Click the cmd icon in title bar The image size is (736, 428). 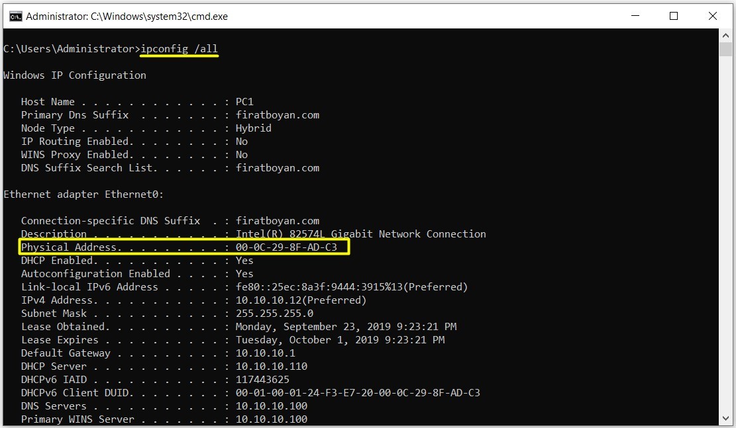15,16
